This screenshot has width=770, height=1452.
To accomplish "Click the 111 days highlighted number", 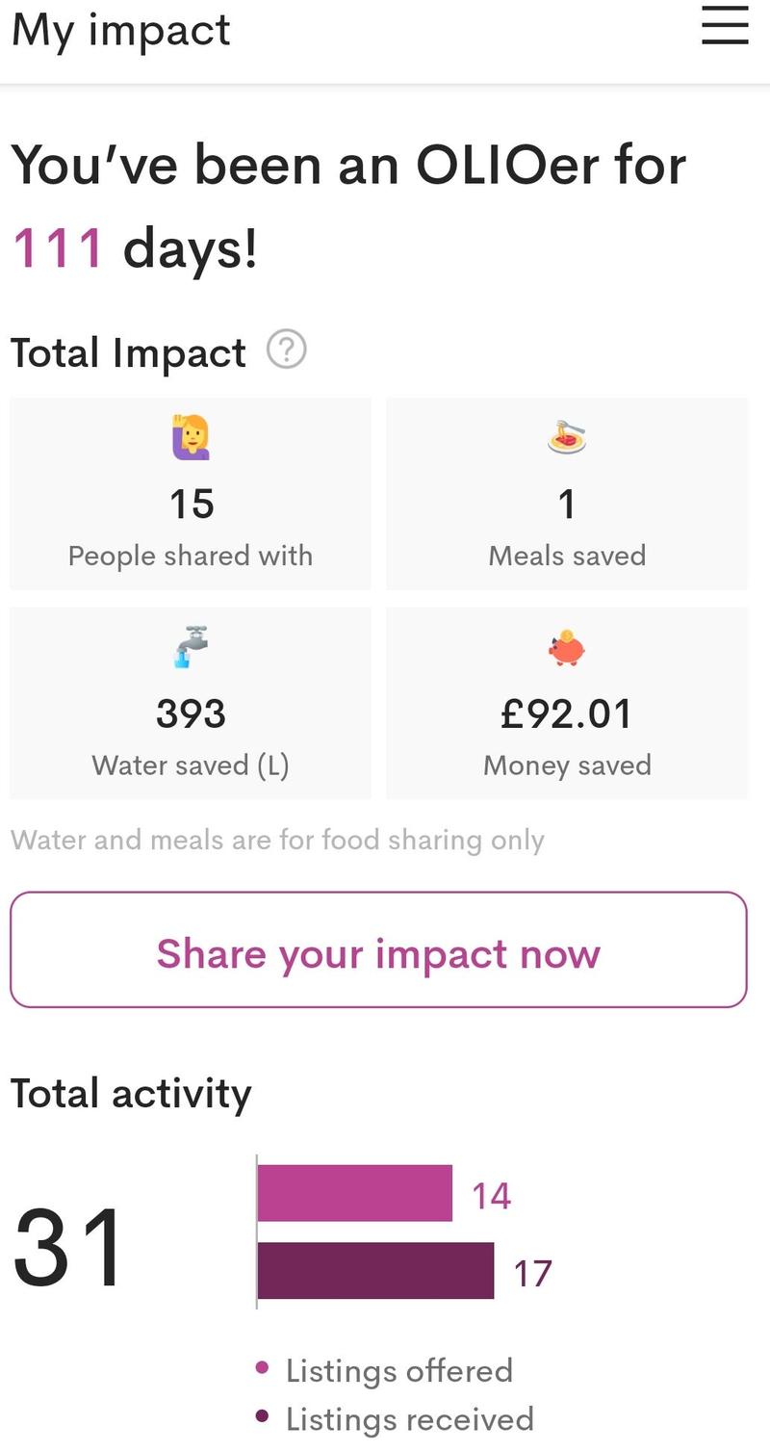I will pos(58,247).
